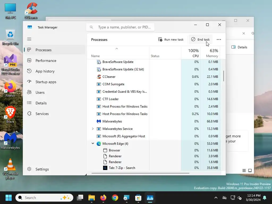Select the Renderer process using 1.6 MB
Screen dimensions: 272x204
tap(154, 162)
